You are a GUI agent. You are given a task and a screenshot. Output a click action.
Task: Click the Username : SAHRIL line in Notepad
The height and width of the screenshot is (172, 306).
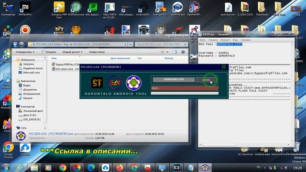click(x=214, y=53)
